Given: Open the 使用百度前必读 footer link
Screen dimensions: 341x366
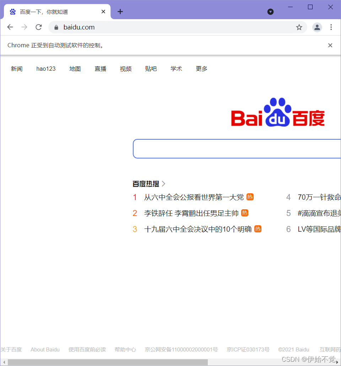Looking at the screenshot, I should coord(87,349).
